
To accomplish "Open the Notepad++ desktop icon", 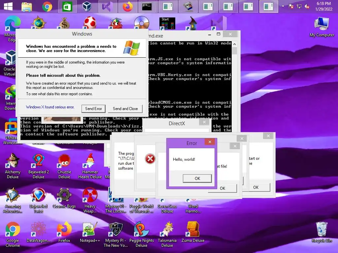I will 90,232.
